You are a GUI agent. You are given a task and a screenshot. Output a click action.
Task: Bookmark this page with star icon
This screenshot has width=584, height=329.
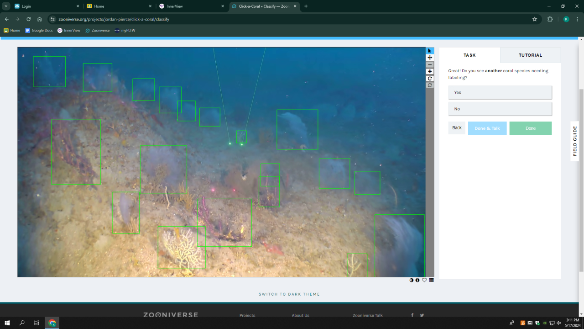click(535, 19)
